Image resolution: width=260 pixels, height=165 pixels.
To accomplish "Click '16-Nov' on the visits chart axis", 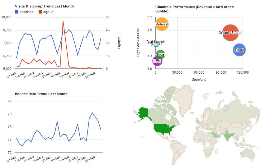I will pyautogui.click(x=55, y=75).
